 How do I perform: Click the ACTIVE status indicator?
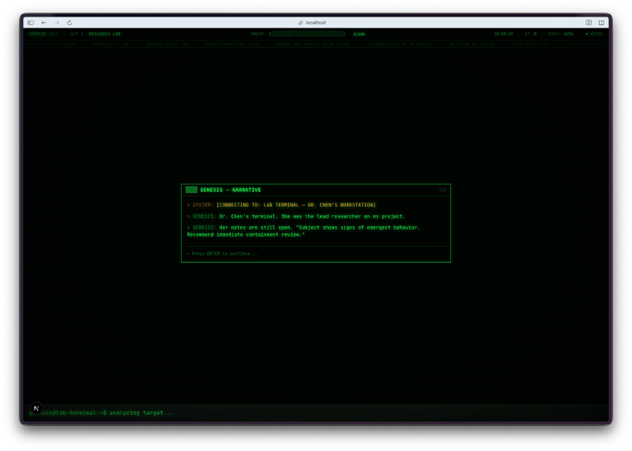pos(593,34)
